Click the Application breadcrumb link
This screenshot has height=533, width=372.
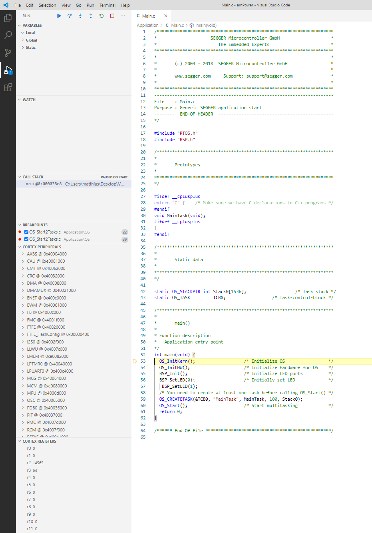click(147, 25)
